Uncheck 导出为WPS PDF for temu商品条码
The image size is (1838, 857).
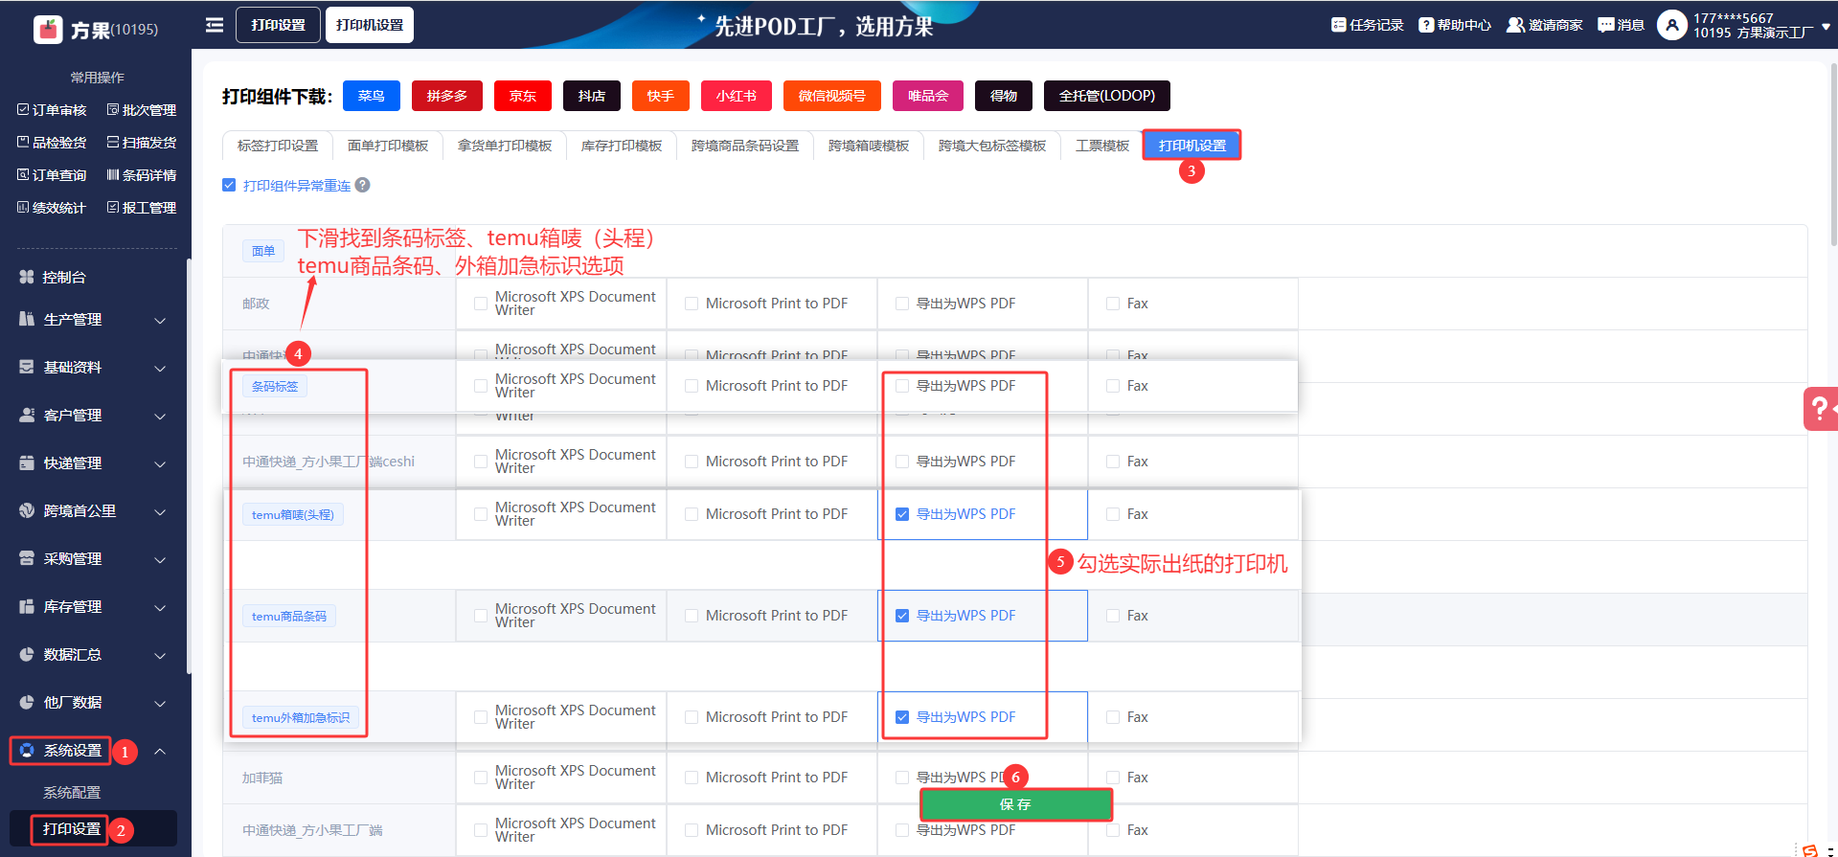(x=902, y=616)
